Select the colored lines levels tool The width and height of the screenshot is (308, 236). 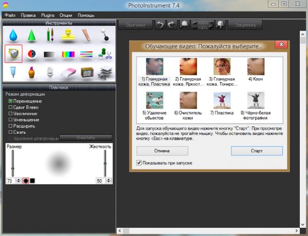[86, 54]
